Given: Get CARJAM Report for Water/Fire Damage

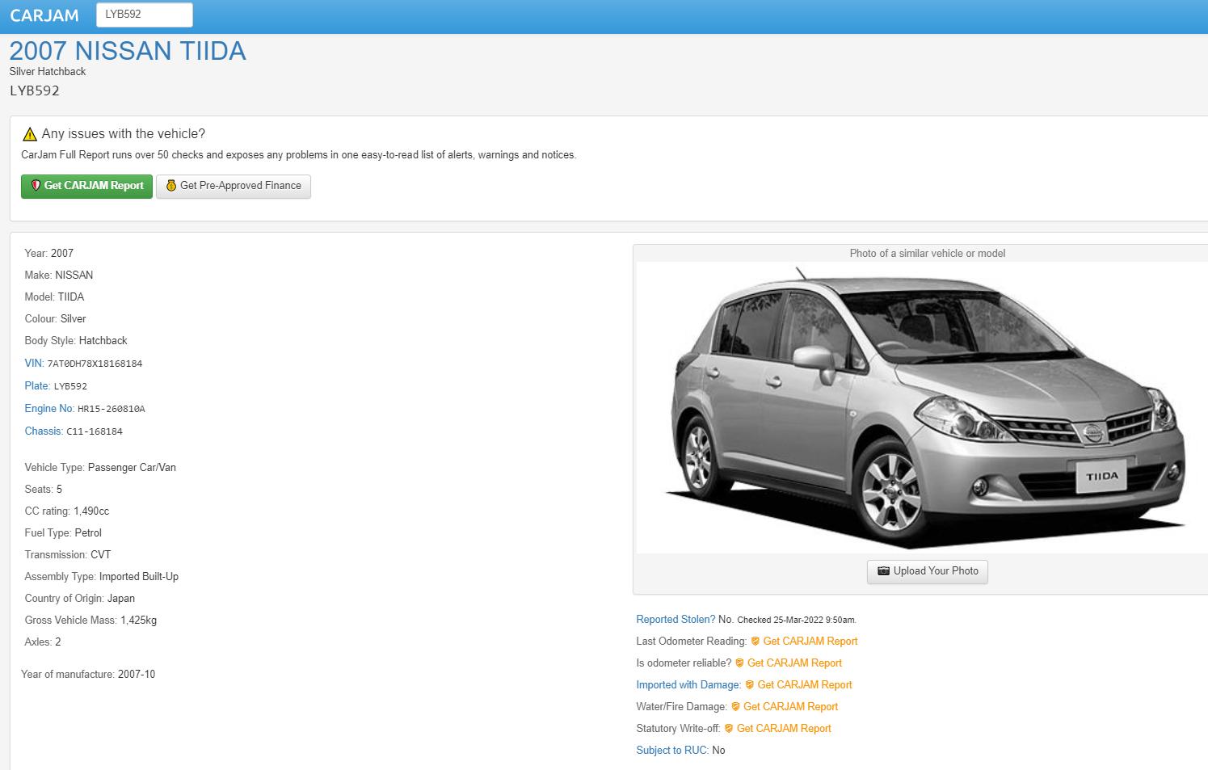Looking at the screenshot, I should [x=790, y=706].
